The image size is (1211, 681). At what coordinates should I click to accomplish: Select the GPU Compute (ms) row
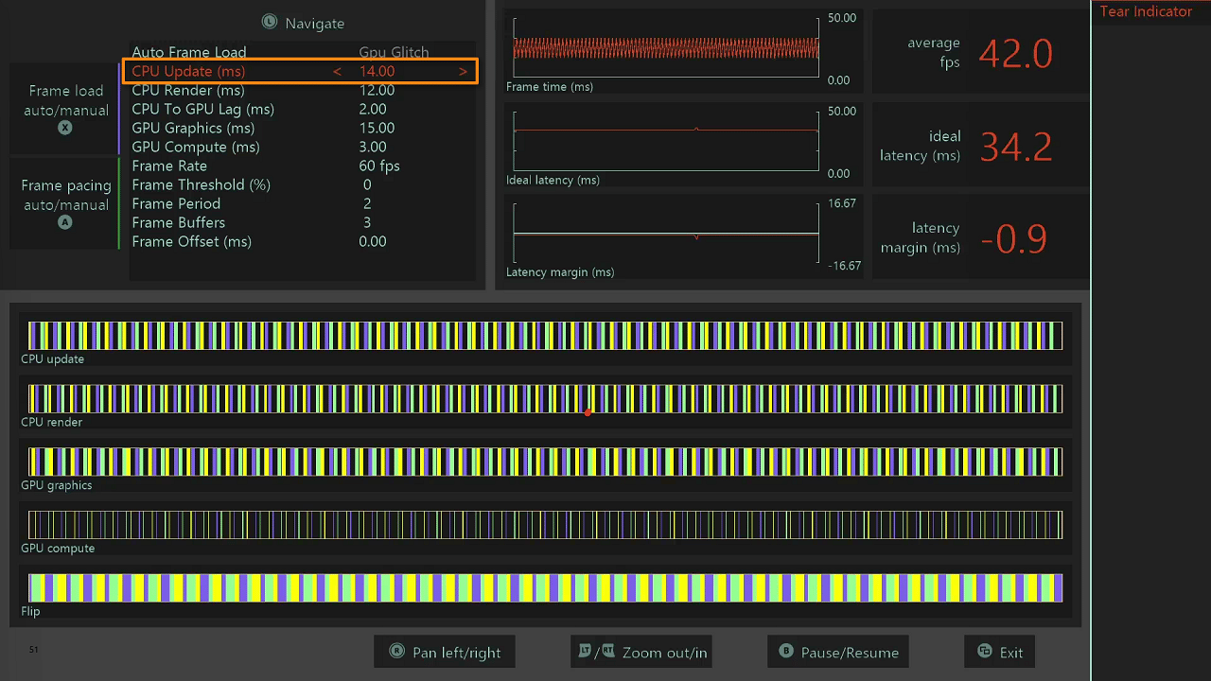click(x=303, y=147)
